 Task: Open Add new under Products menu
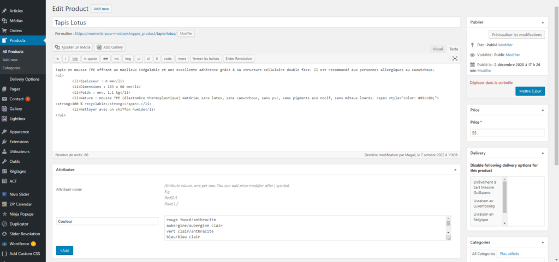[x=10, y=60]
